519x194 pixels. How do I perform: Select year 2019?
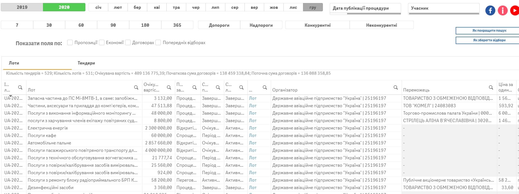(22, 7)
